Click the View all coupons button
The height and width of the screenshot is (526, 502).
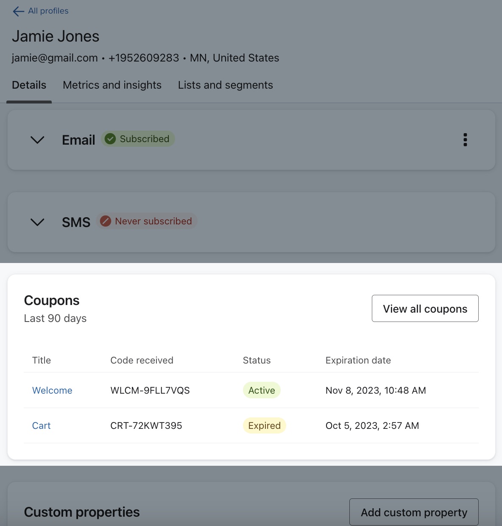pos(425,308)
